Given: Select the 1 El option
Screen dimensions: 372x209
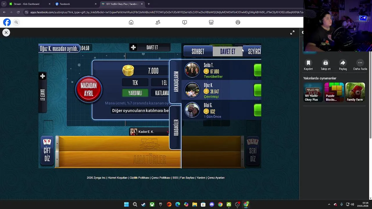Looking at the screenshot, I should click(160, 83).
